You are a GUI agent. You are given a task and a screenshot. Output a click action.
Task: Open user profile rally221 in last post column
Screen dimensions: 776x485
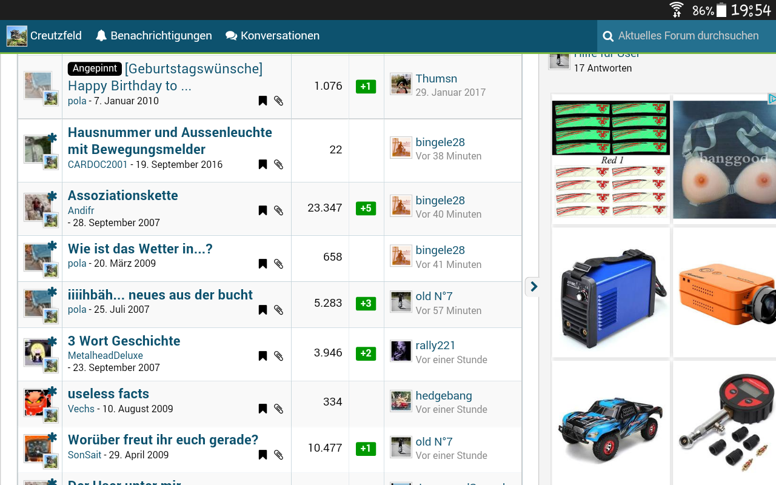coord(435,345)
